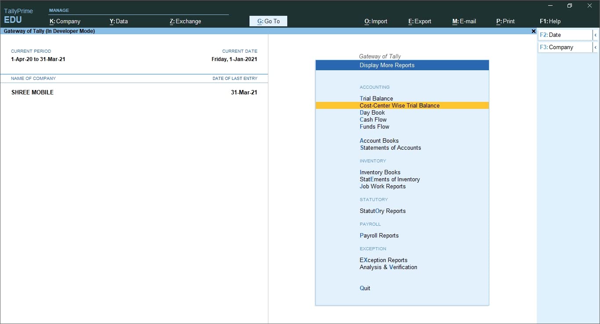Open the E: Export option
Viewport: 600px width, 324px height.
click(x=419, y=21)
